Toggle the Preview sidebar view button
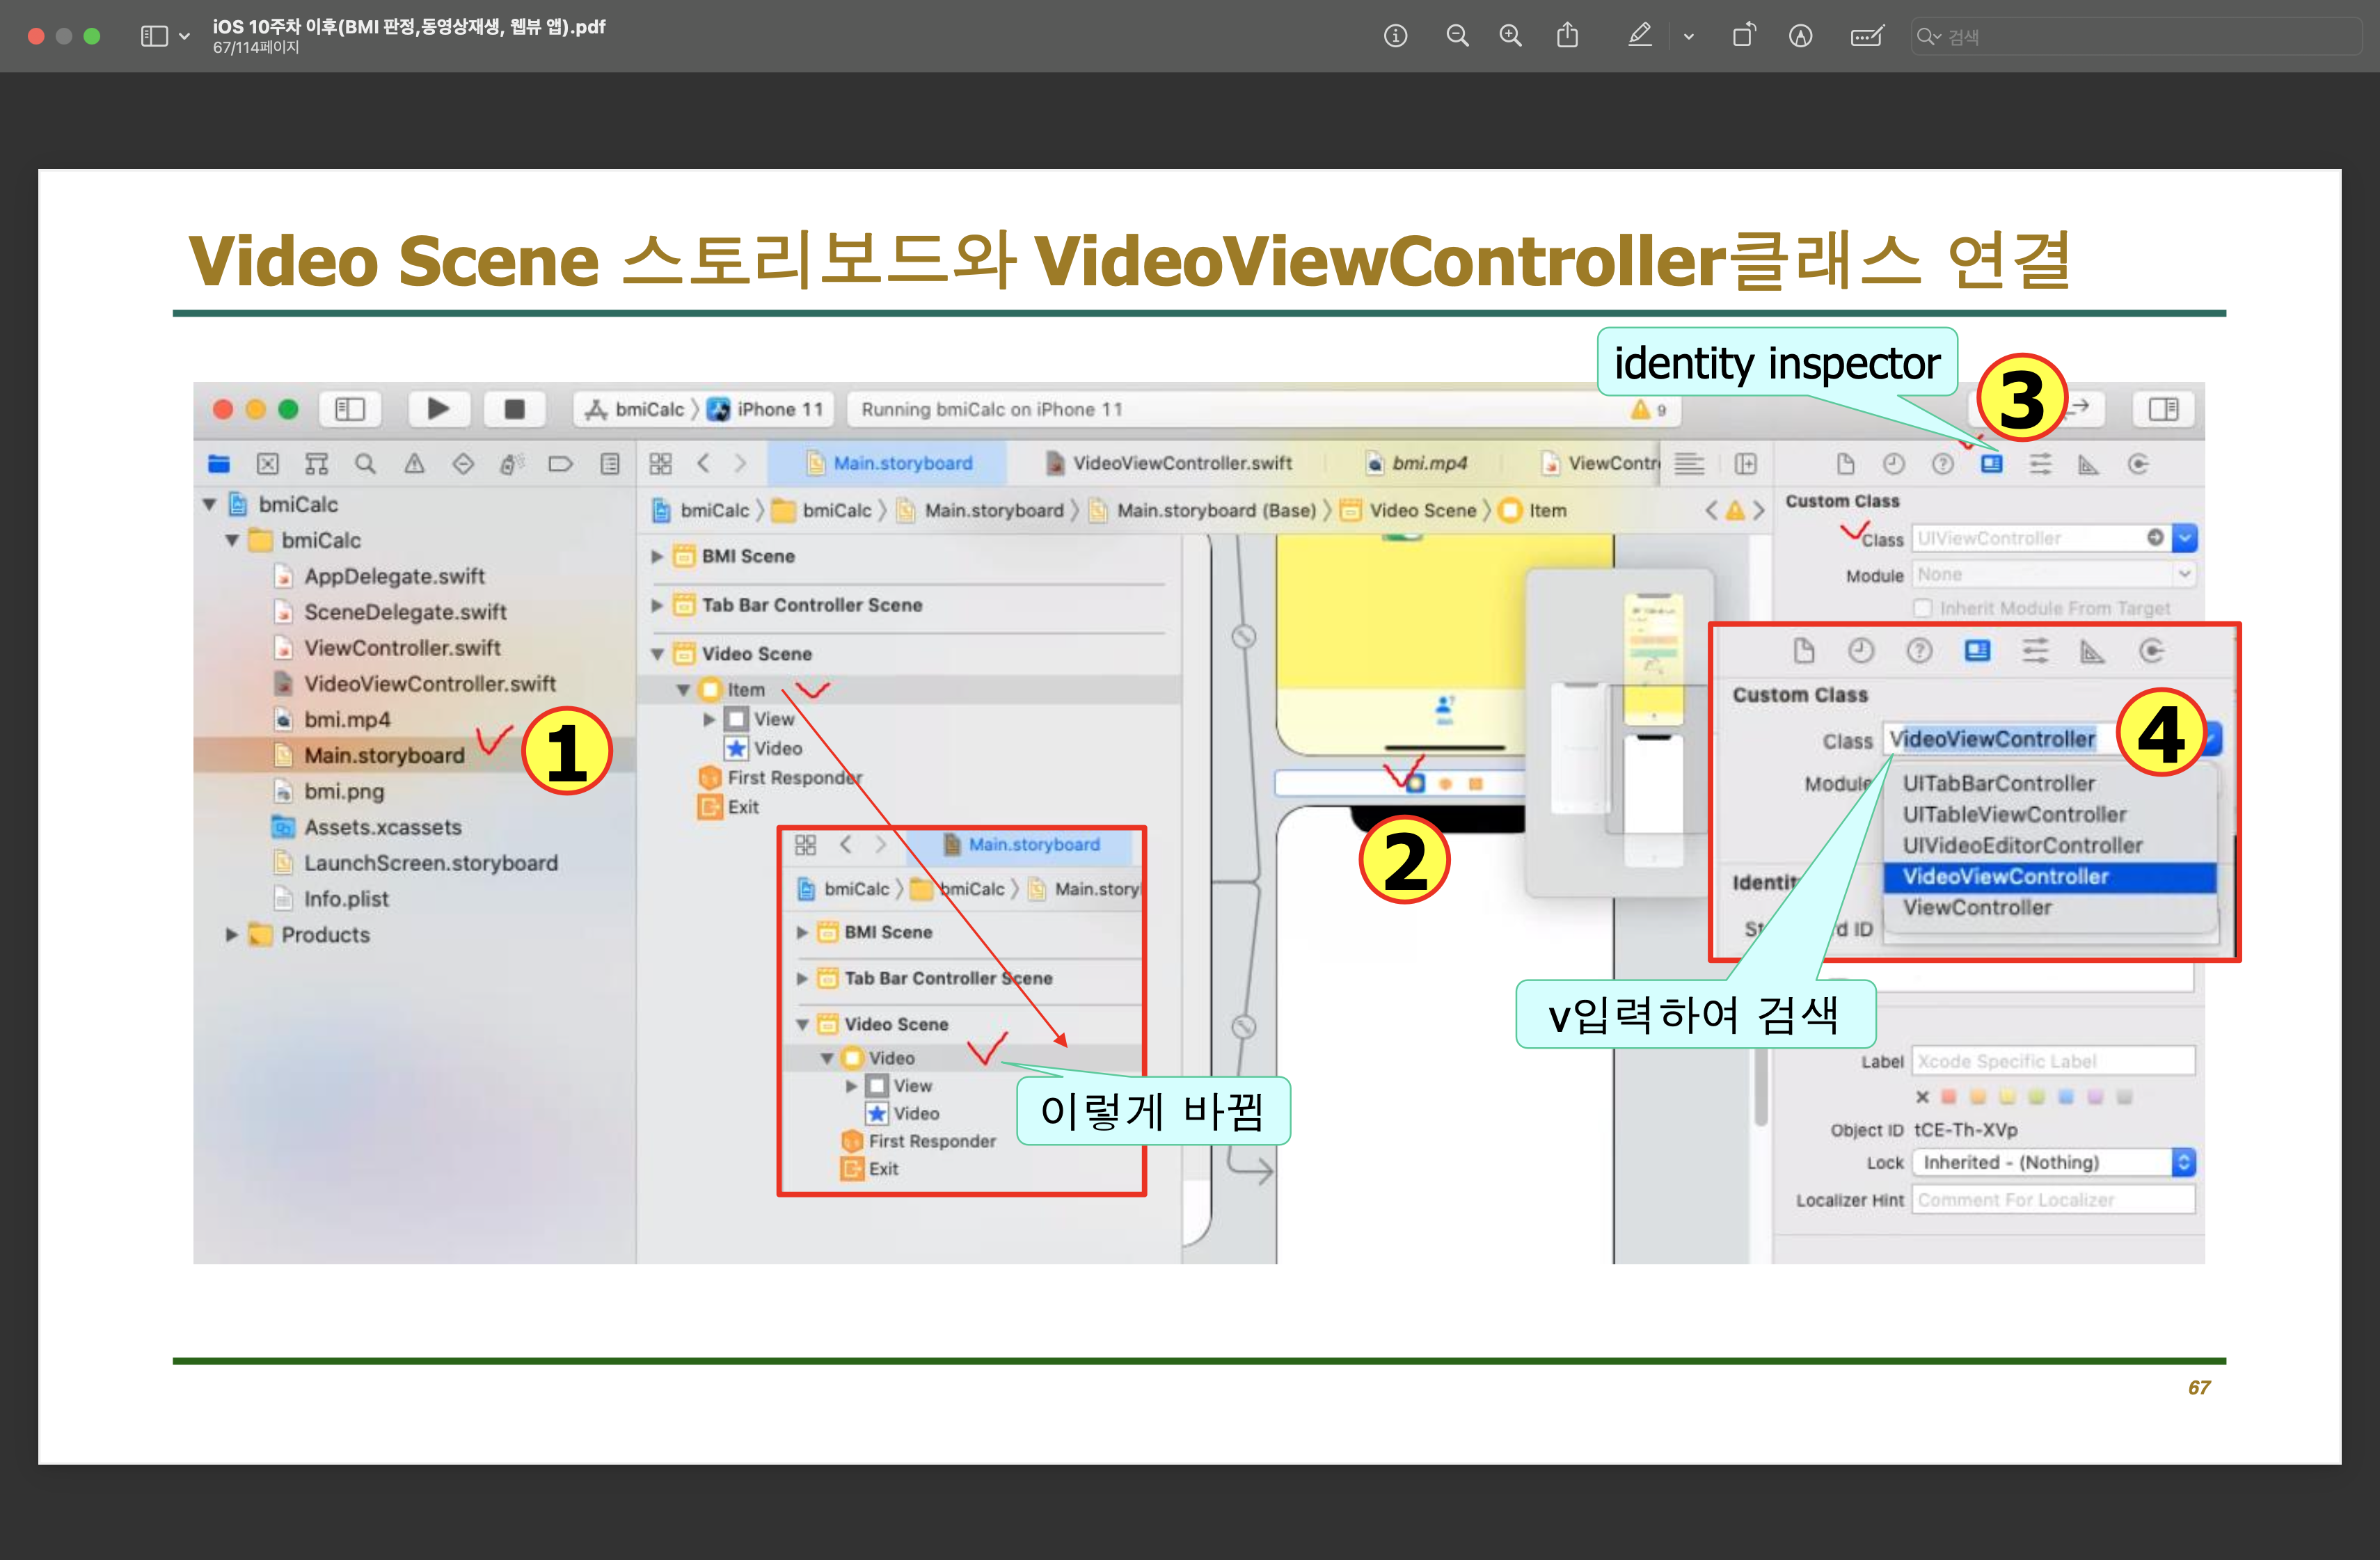 (x=154, y=36)
